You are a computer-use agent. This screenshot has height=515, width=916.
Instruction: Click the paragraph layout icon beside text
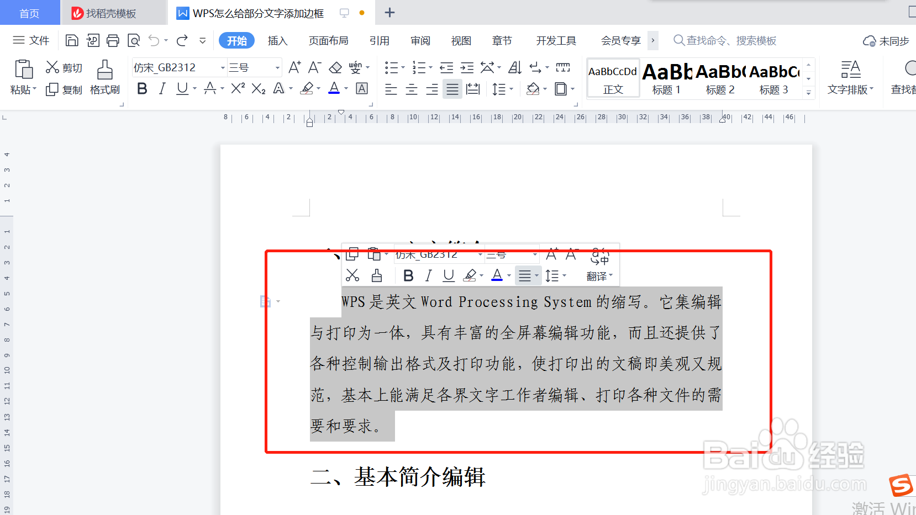266,301
